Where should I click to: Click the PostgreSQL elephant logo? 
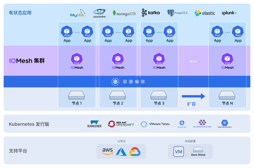point(178,13)
